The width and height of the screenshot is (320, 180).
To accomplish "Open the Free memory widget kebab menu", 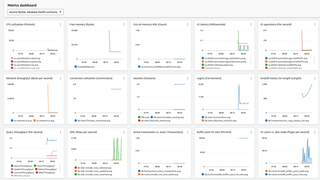I will [124, 24].
